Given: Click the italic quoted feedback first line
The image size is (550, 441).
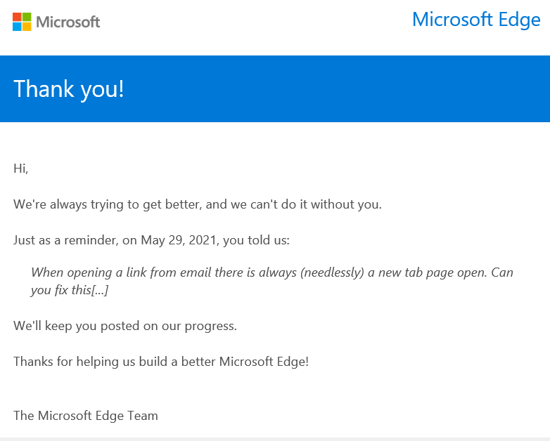Looking at the screenshot, I should pyautogui.click(x=272, y=272).
